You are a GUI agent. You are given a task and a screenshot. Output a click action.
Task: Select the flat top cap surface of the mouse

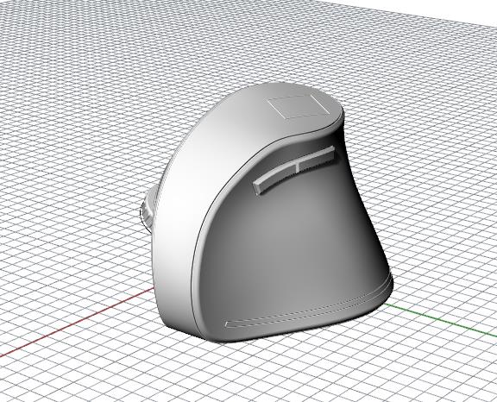click(286, 110)
